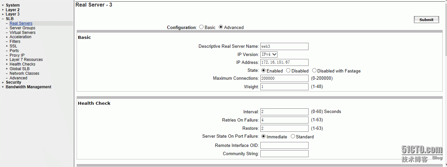Click the Weight input field

tap(284, 87)
